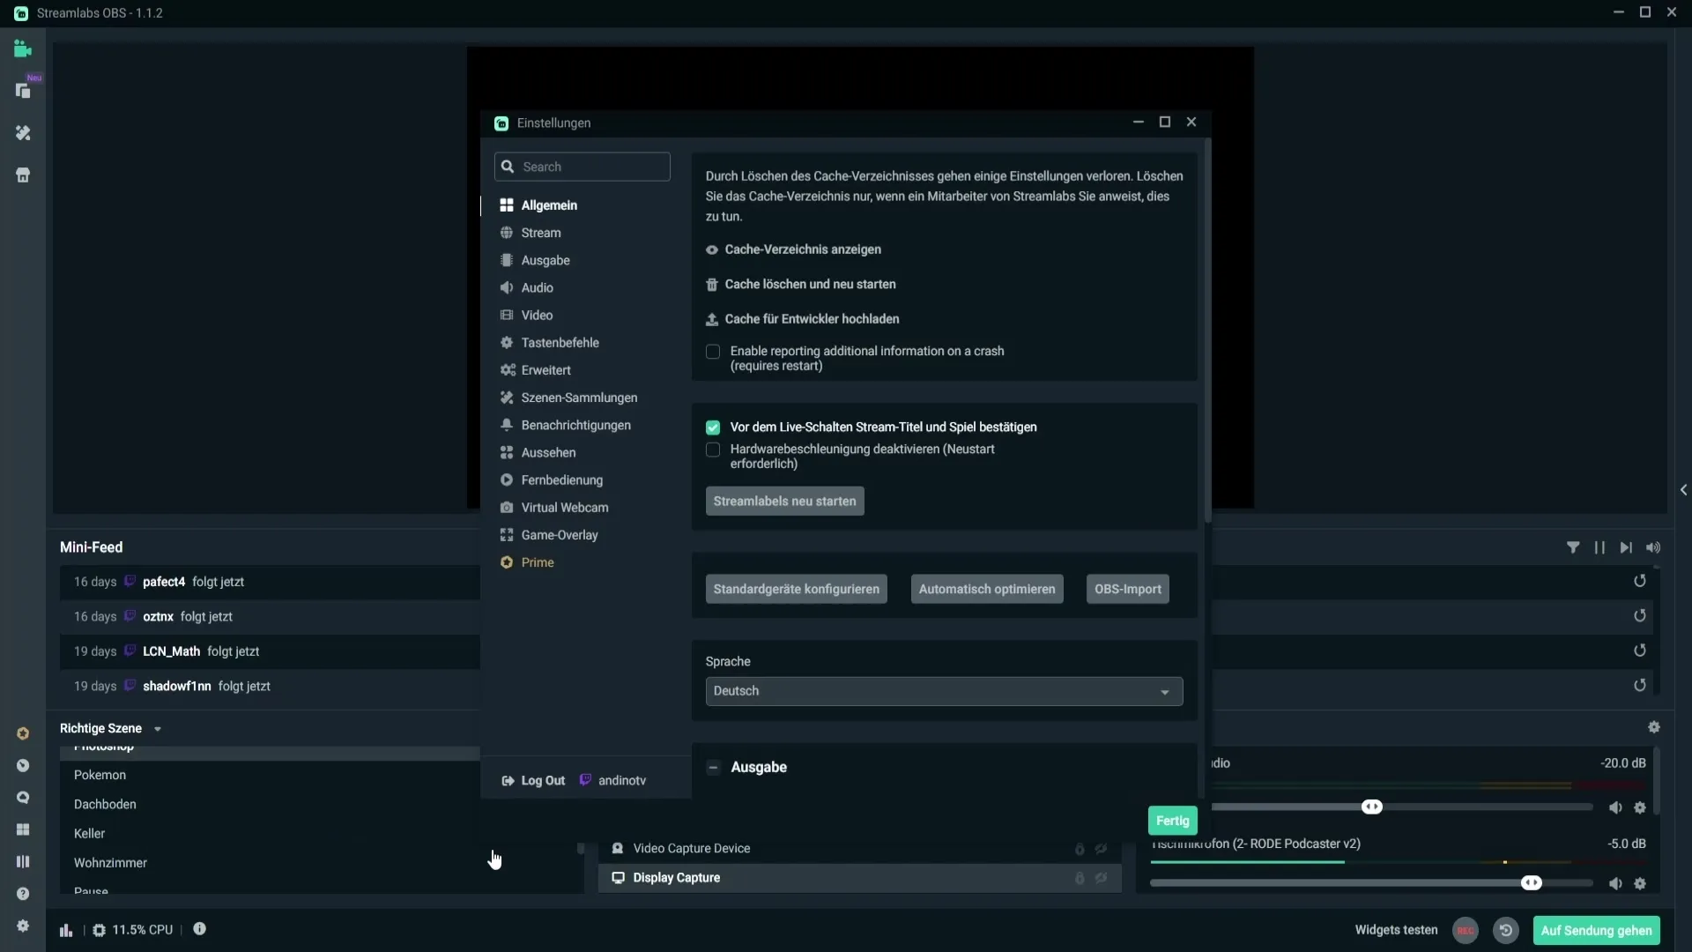Click Streamlabels neu starten button
The image size is (1692, 952).
click(x=784, y=501)
